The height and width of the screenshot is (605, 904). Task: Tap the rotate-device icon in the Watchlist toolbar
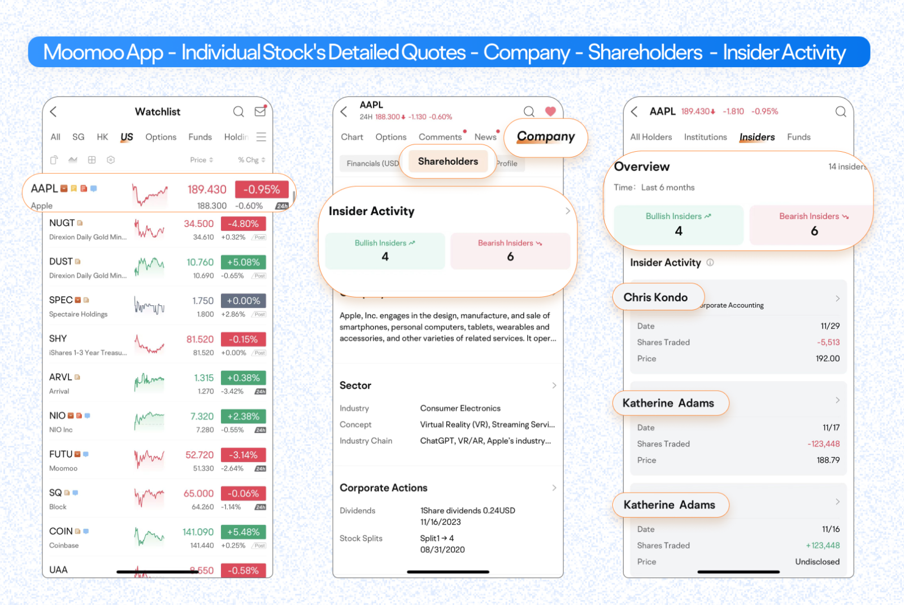pyautogui.click(x=54, y=160)
